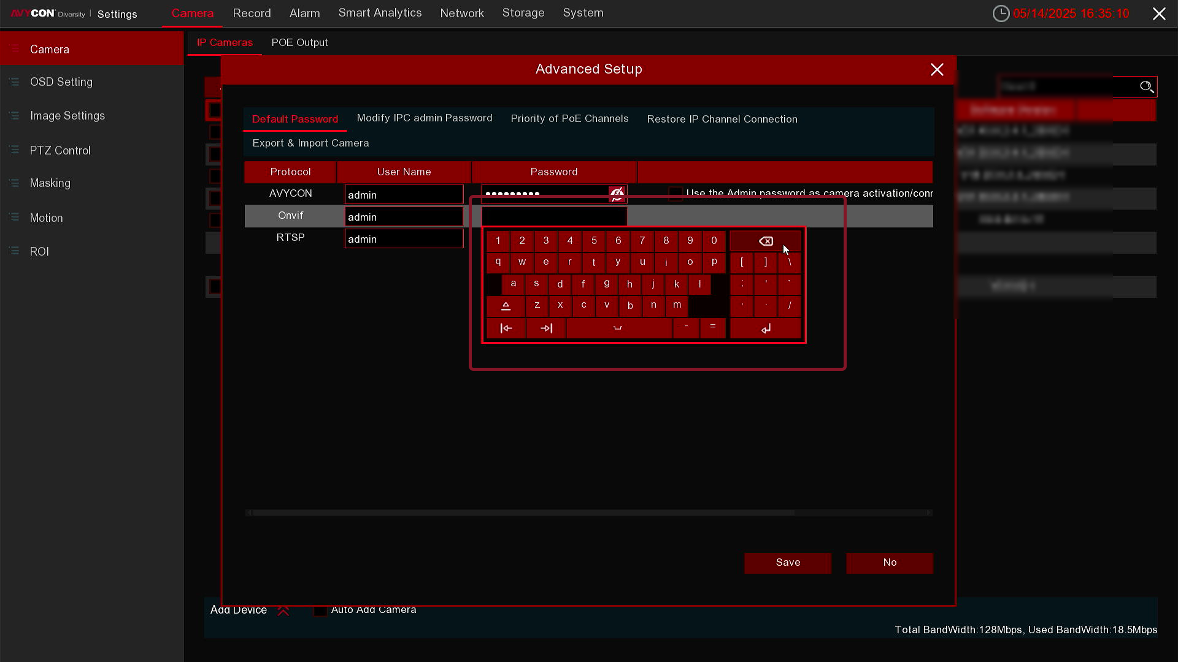Open the Modify IPC admin Password tab

(x=424, y=118)
